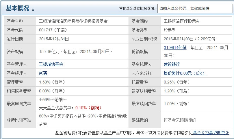Click the 基本概况 section heading

17,8
